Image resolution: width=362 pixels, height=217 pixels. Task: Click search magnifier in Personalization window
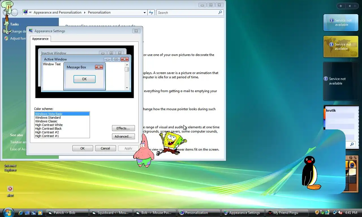(220, 12)
